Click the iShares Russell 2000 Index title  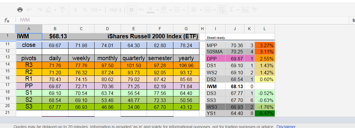153,37
